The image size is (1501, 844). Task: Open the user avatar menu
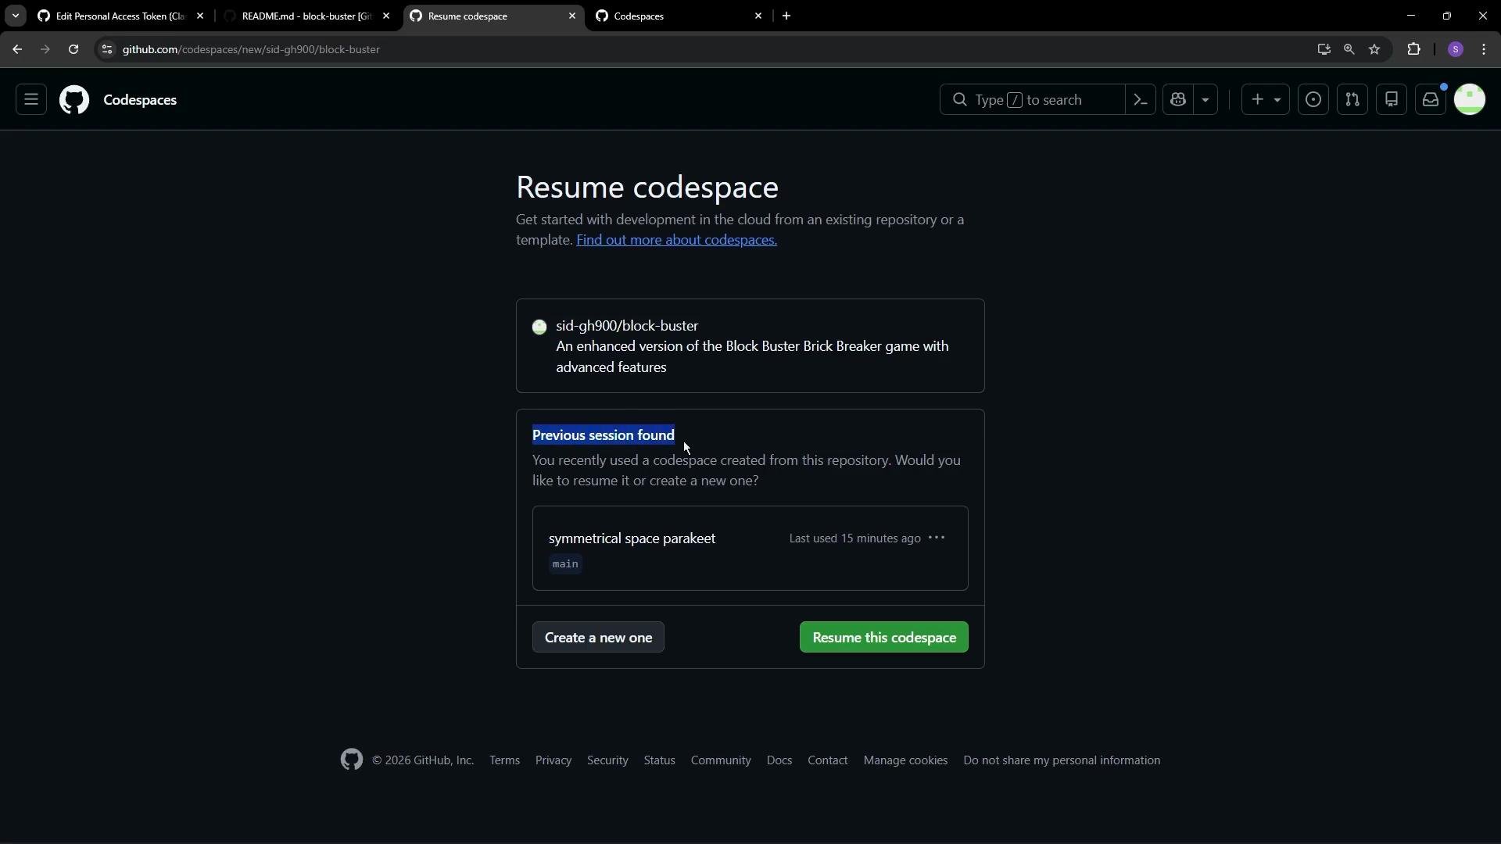(1470, 100)
